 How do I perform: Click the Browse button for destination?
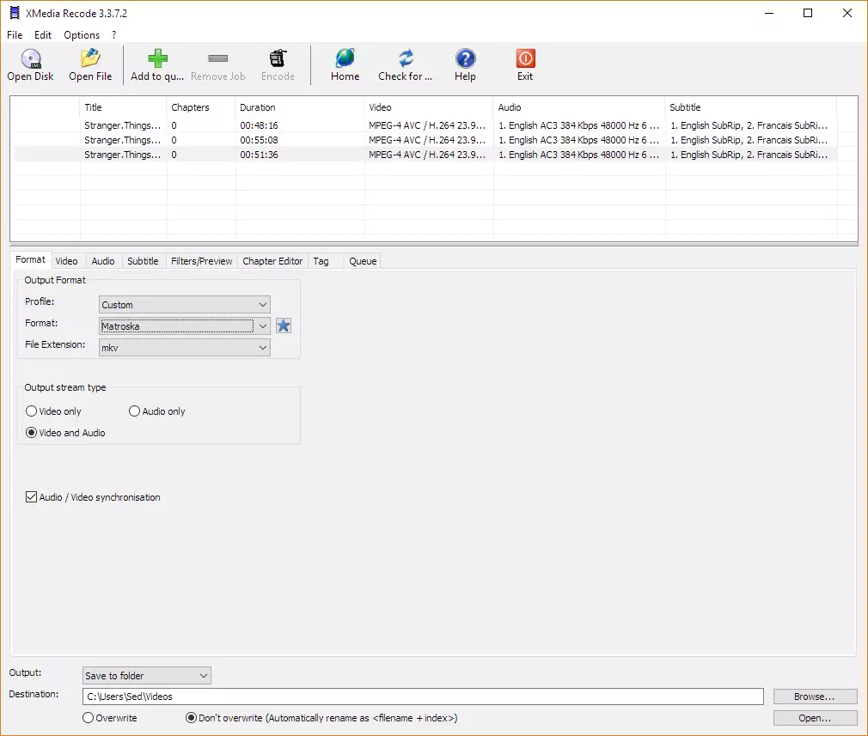click(x=814, y=696)
